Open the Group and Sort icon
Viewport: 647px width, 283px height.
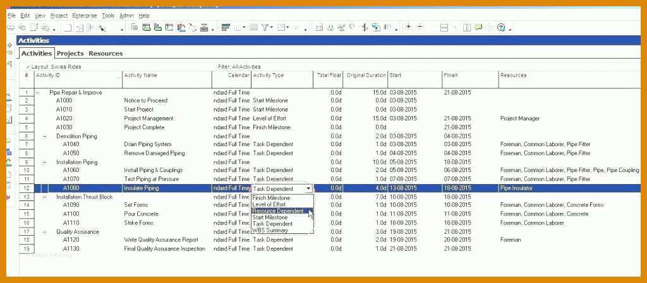point(281,28)
